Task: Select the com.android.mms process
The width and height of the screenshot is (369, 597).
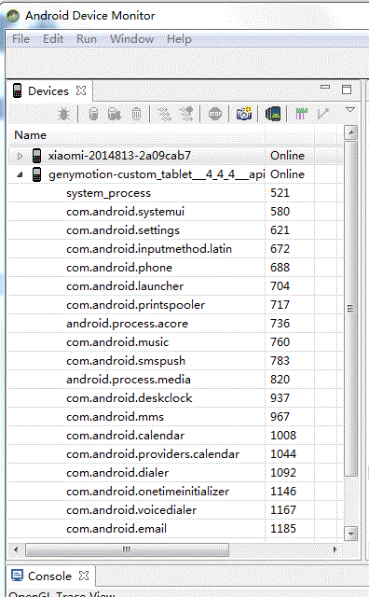Action: pyautogui.click(x=115, y=417)
